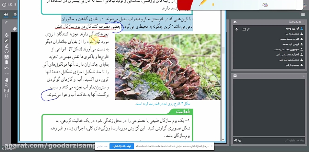Click the redo arrow
This screenshot has width=309, height=152.
tap(7, 74)
